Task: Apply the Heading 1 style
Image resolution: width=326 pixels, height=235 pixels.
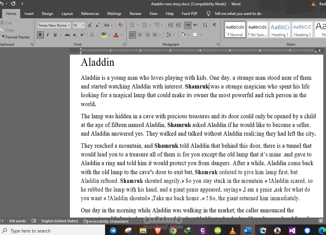Action: pyautogui.click(x=280, y=29)
